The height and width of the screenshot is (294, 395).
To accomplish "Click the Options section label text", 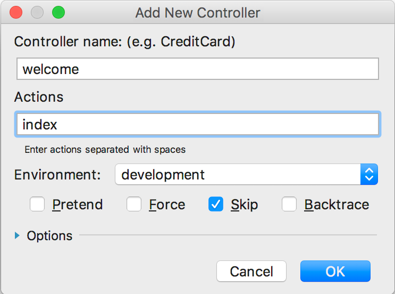I will [x=49, y=235].
